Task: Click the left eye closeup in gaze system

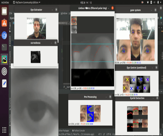Action: coord(124,50)
